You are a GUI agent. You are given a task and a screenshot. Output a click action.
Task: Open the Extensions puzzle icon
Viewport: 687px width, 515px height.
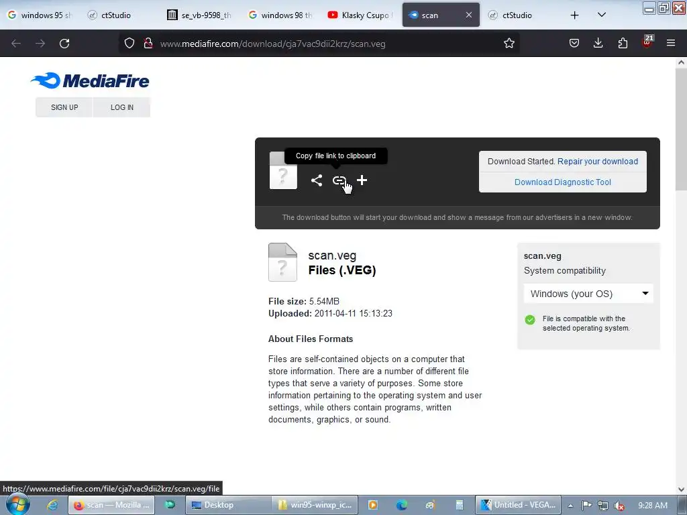(x=623, y=44)
